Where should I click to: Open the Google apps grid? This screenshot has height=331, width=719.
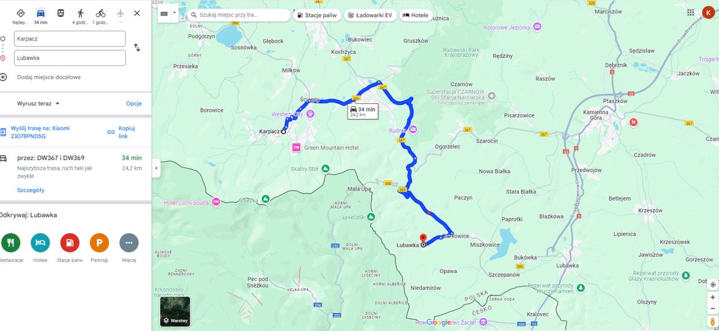(690, 12)
